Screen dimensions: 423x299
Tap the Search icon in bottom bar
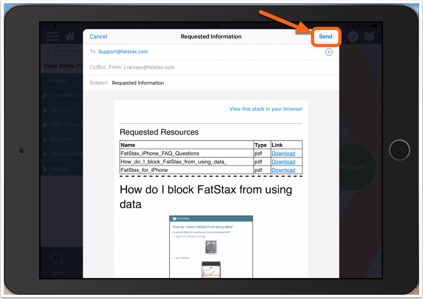coord(58,263)
